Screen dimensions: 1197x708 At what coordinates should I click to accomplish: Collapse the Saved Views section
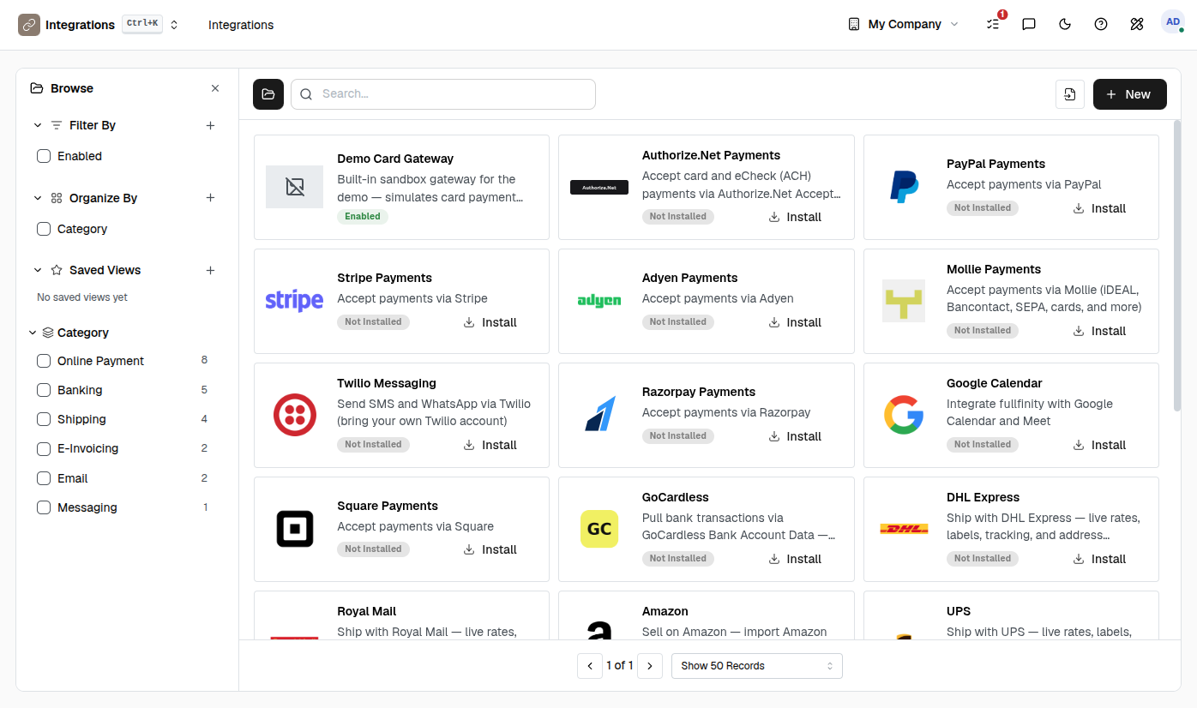coord(38,270)
